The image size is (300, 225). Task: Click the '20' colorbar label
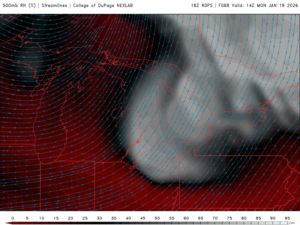(70, 218)
